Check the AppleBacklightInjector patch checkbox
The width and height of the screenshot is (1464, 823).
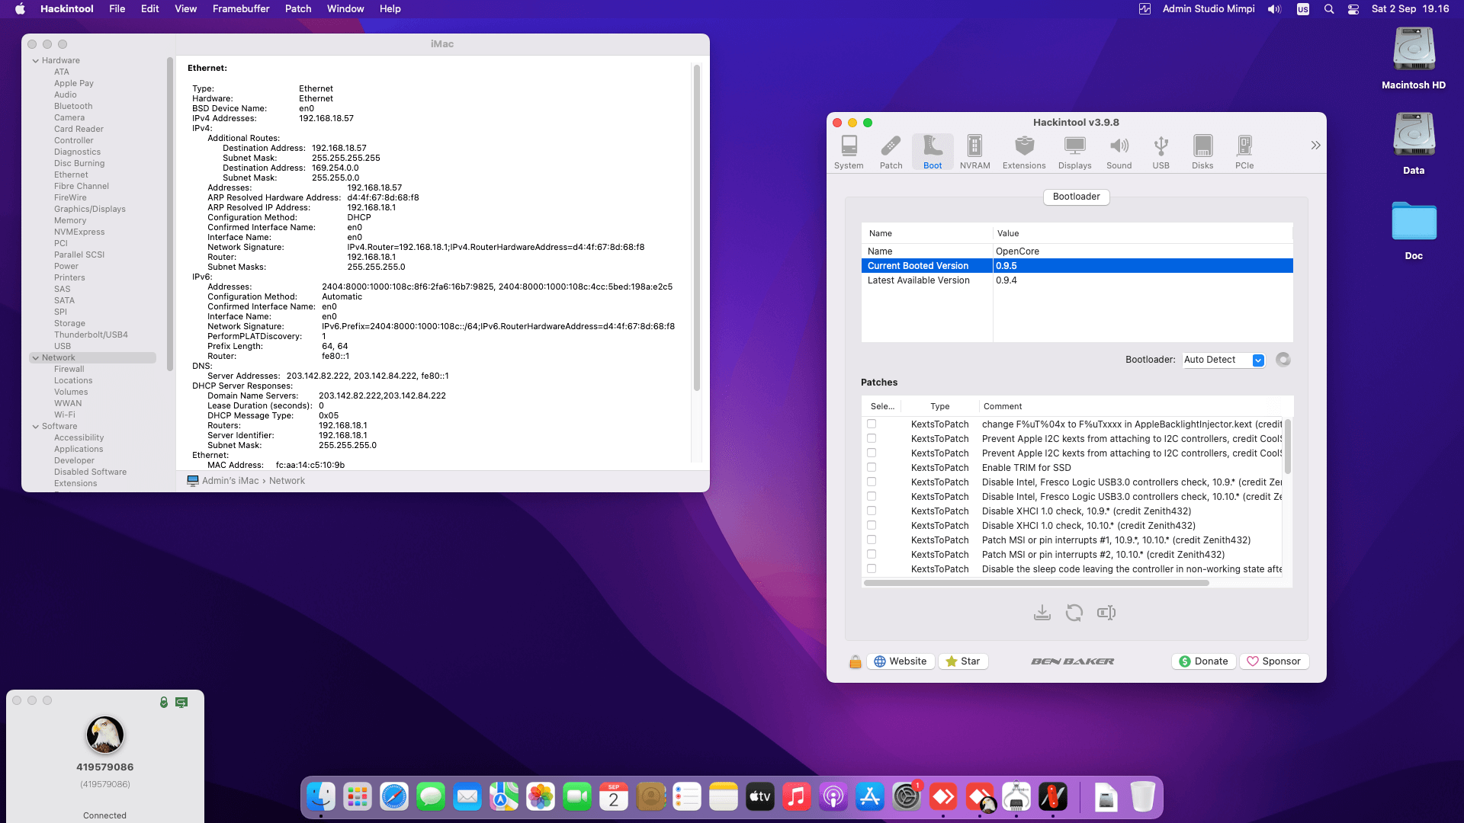point(872,424)
